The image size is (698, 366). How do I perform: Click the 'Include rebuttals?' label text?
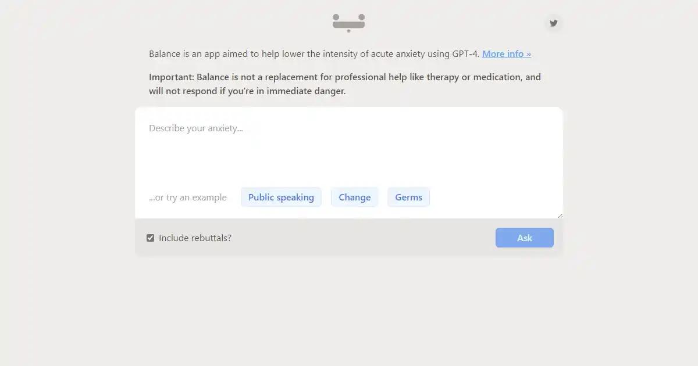click(x=195, y=238)
